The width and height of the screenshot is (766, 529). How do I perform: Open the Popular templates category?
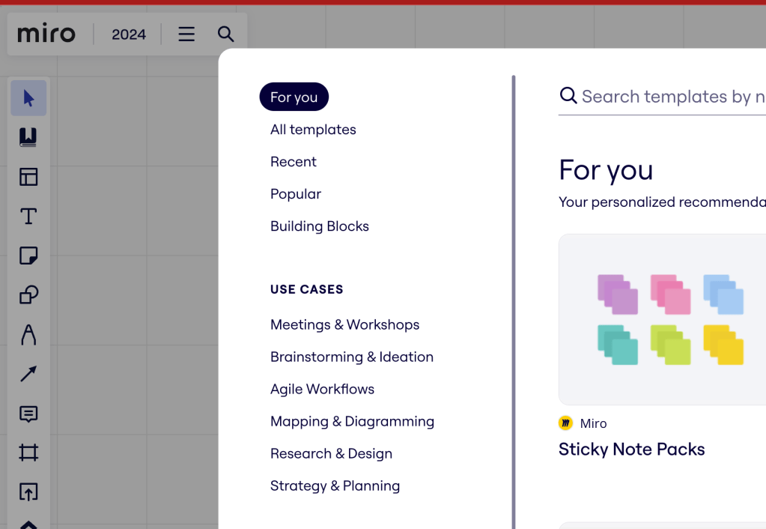coord(296,194)
